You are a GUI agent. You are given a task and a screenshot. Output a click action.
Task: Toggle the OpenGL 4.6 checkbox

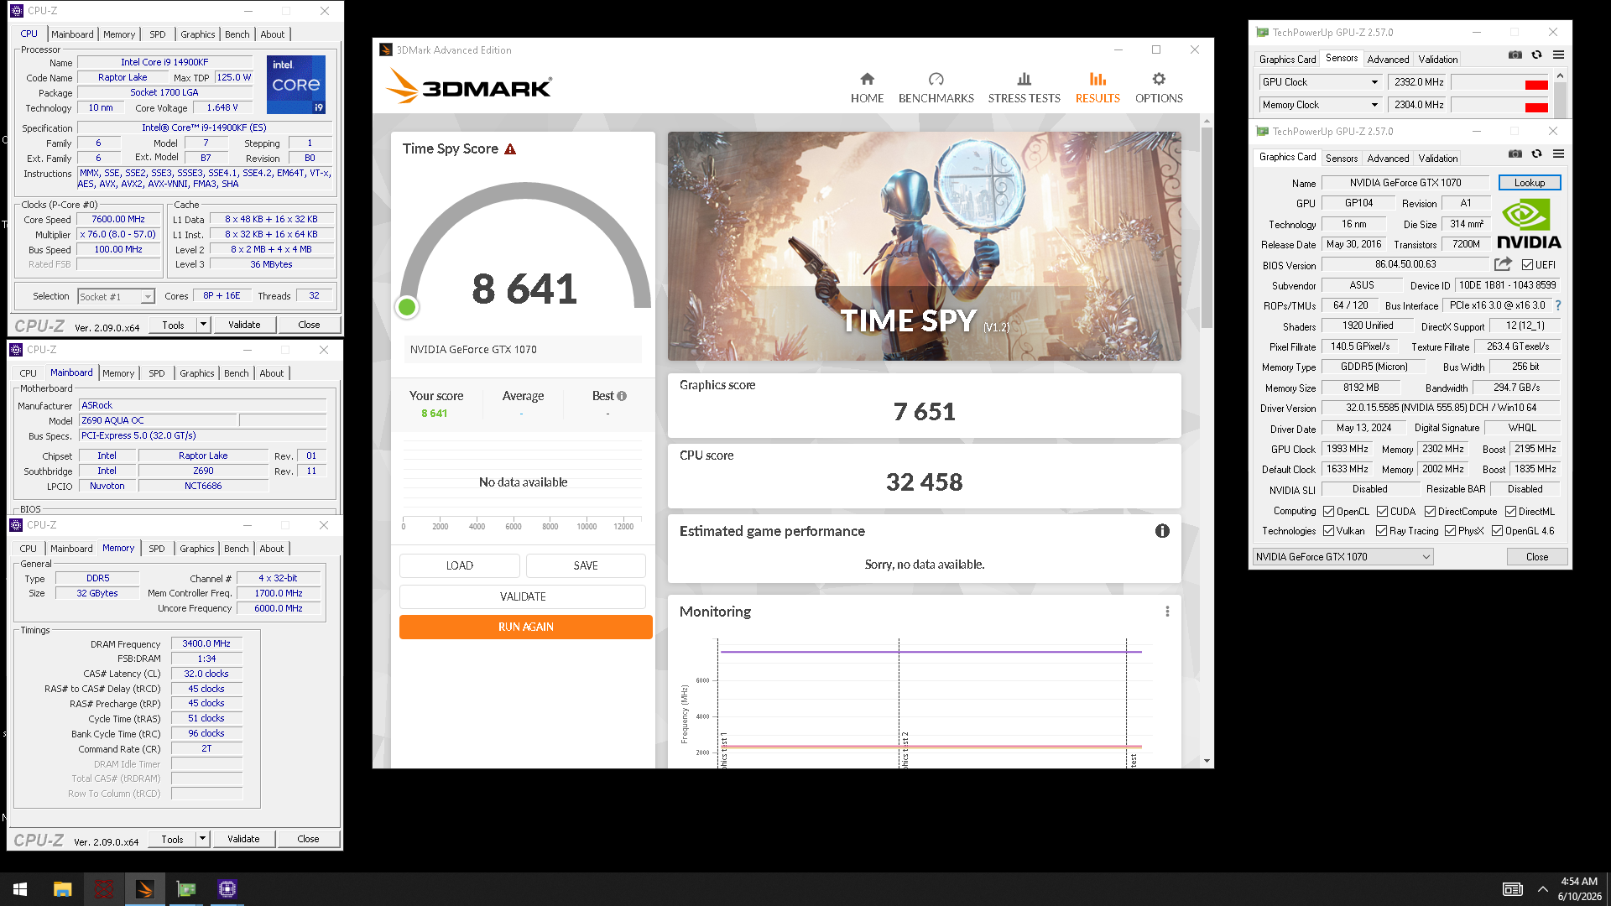[x=1497, y=531]
